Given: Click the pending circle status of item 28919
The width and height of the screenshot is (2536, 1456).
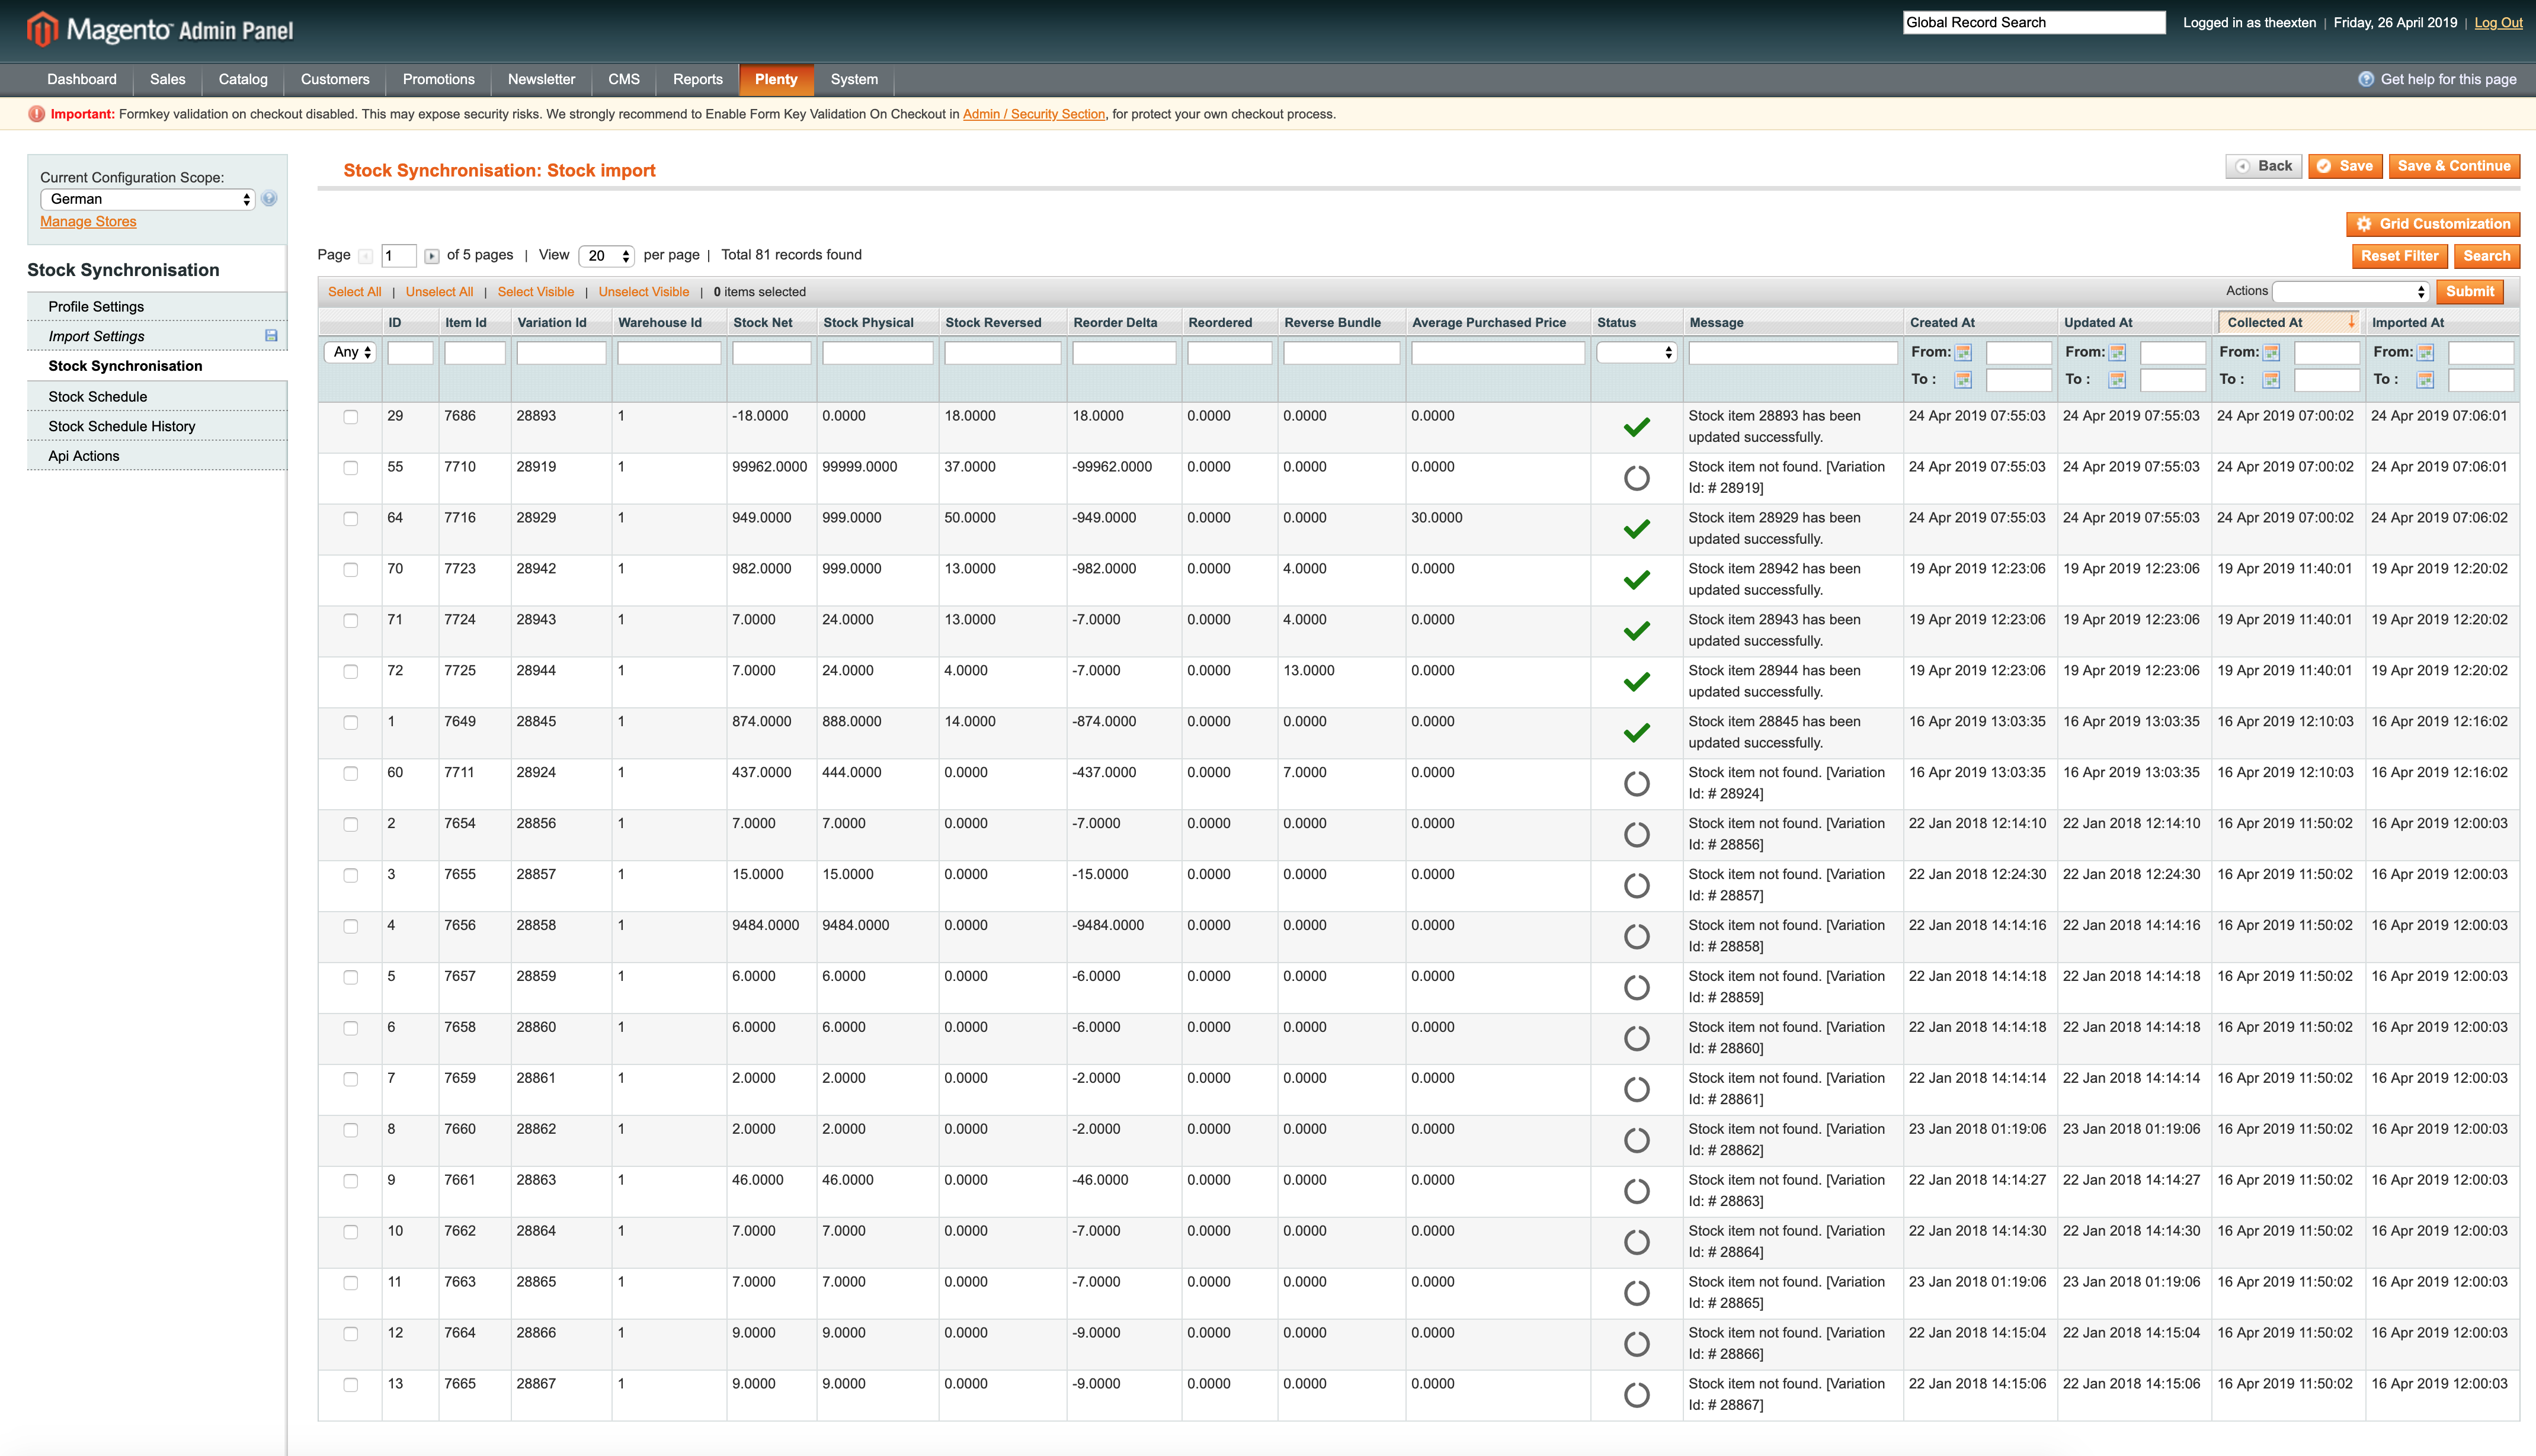Looking at the screenshot, I should [1636, 479].
